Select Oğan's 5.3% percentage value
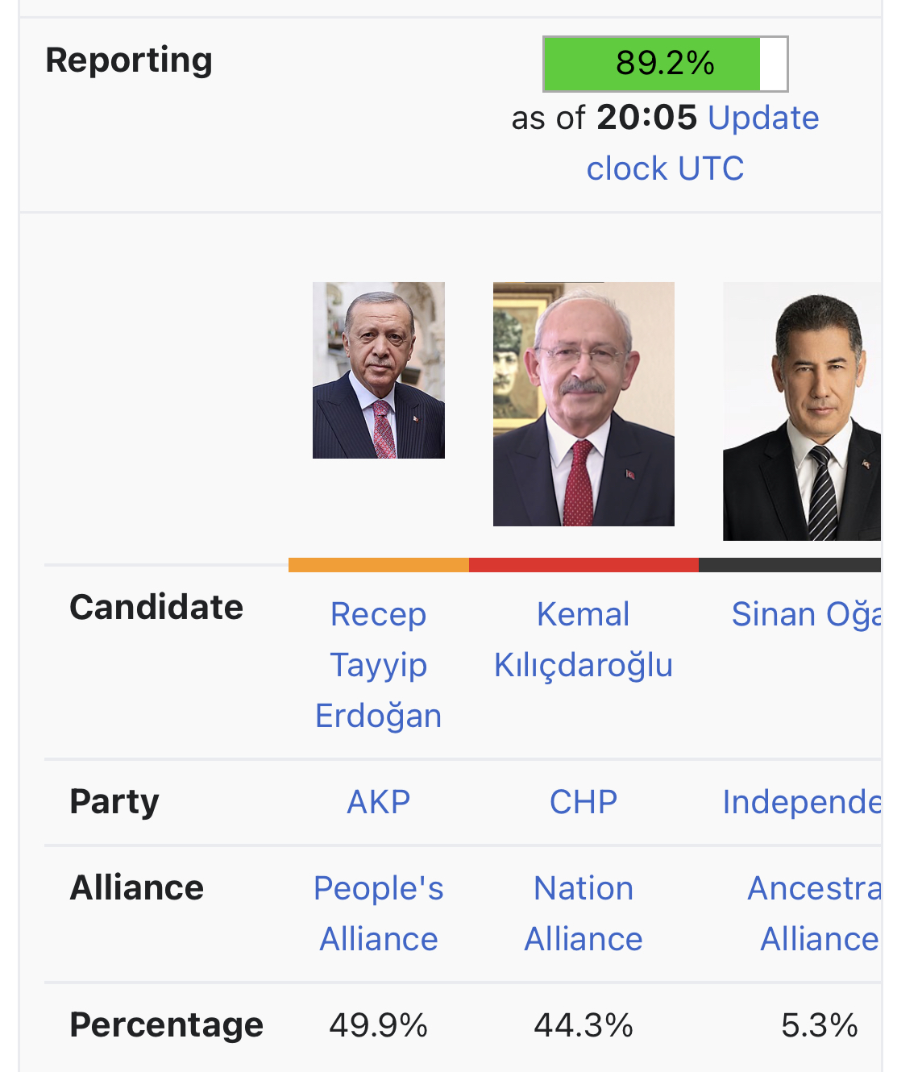The image size is (922, 1072). point(819,1025)
